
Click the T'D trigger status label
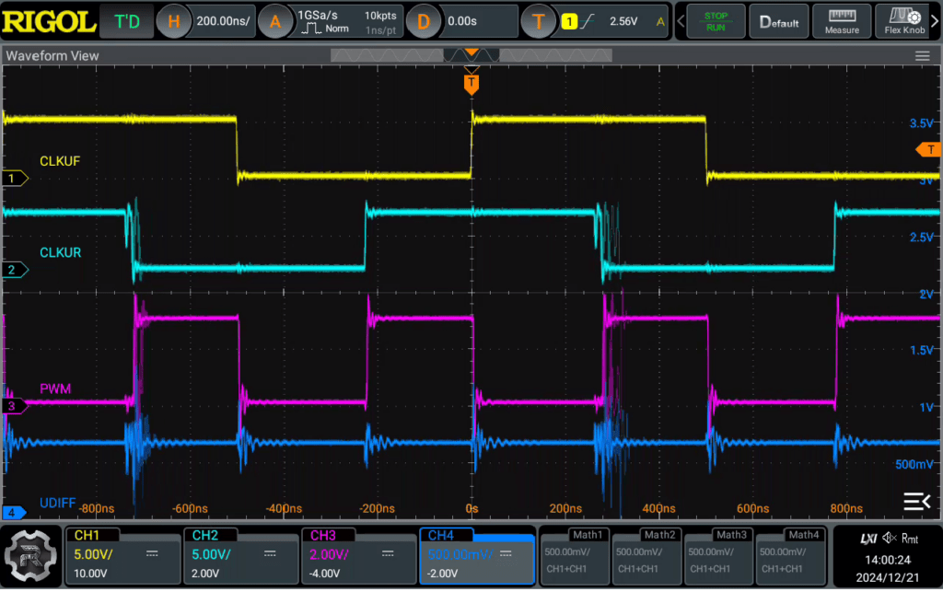tap(127, 22)
